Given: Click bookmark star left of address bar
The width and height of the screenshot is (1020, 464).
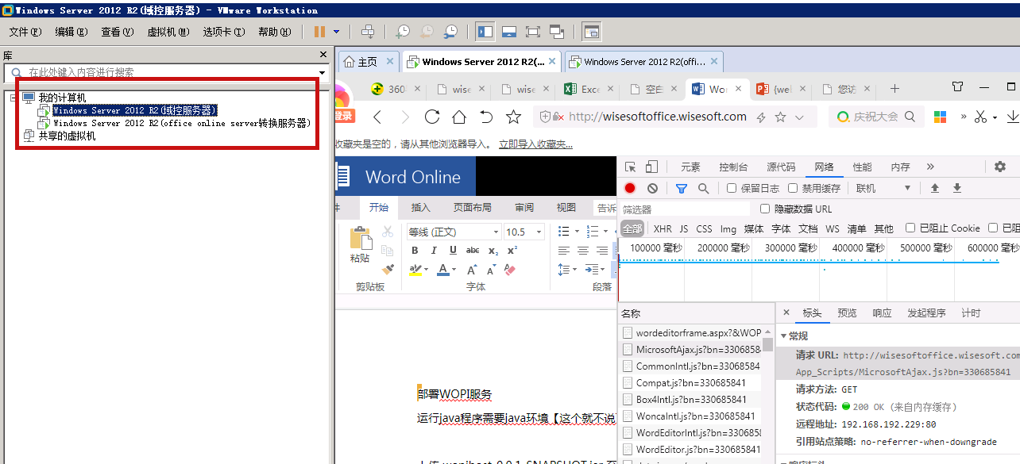Looking at the screenshot, I should tap(514, 117).
